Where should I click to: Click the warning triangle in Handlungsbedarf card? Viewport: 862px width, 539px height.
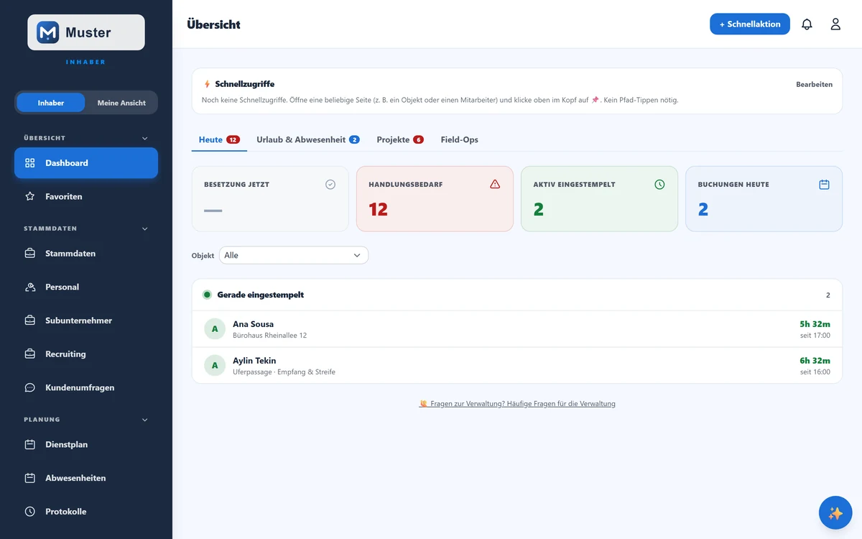[x=495, y=185]
